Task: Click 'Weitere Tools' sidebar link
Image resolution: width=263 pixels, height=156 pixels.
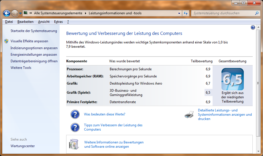Action: (21, 68)
